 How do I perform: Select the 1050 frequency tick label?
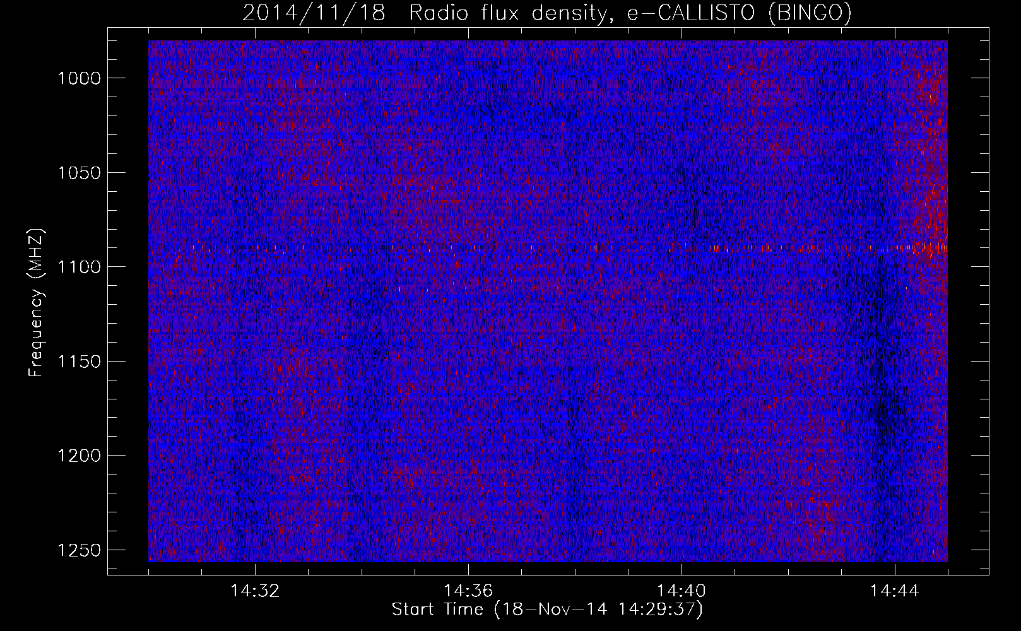(x=79, y=173)
